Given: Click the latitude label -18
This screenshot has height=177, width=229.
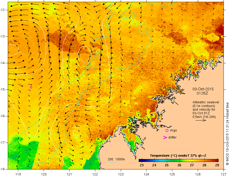Looking at the screenshot, I should [x=3, y=169].
